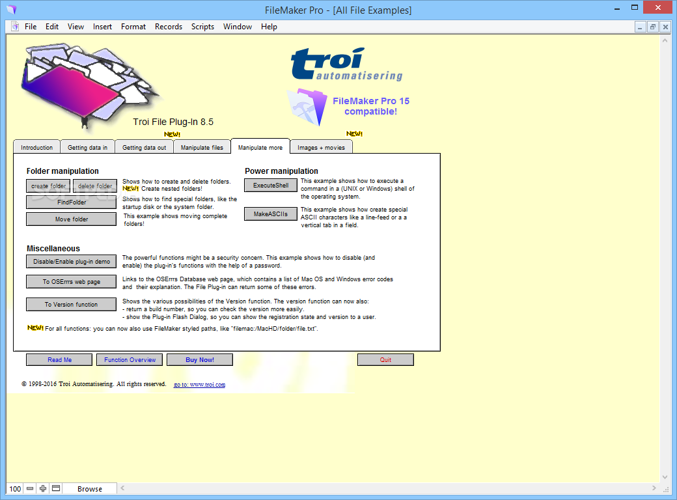Click the FileMaker Pro 15 folder logo

pos(307,107)
